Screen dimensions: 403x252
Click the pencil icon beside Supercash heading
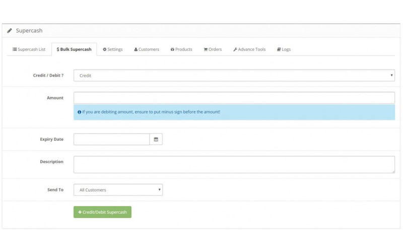[x=10, y=31]
